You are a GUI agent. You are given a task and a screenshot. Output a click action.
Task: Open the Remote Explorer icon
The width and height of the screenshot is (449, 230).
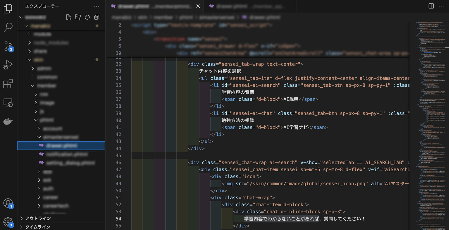pyautogui.click(x=8, y=103)
